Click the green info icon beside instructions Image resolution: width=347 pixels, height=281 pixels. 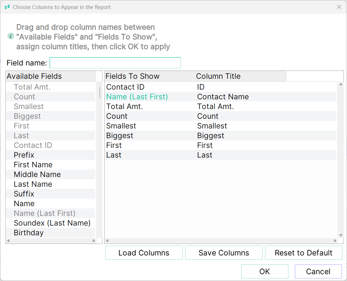pyautogui.click(x=11, y=36)
